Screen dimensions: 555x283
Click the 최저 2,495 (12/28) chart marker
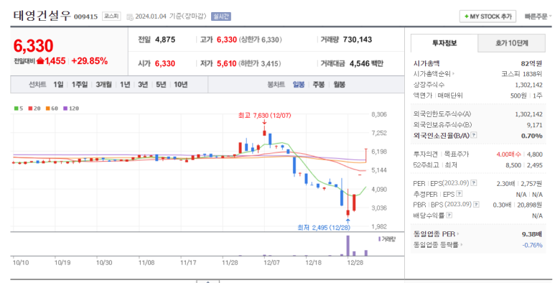point(324,228)
